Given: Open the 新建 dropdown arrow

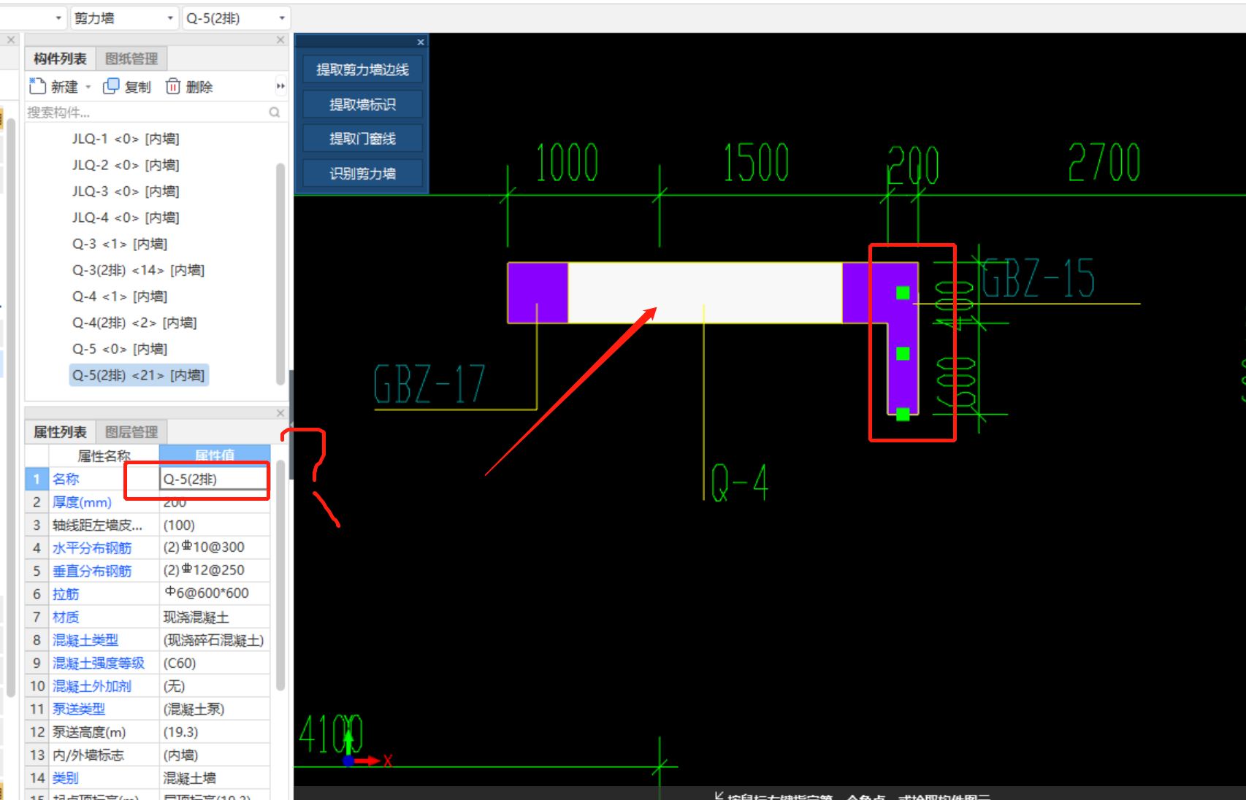Looking at the screenshot, I should click(x=88, y=87).
